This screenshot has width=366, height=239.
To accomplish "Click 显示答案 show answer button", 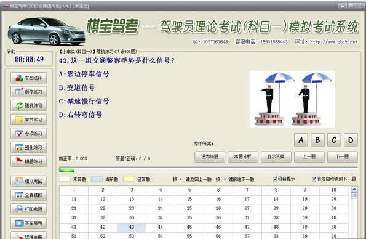I will (x=276, y=156).
